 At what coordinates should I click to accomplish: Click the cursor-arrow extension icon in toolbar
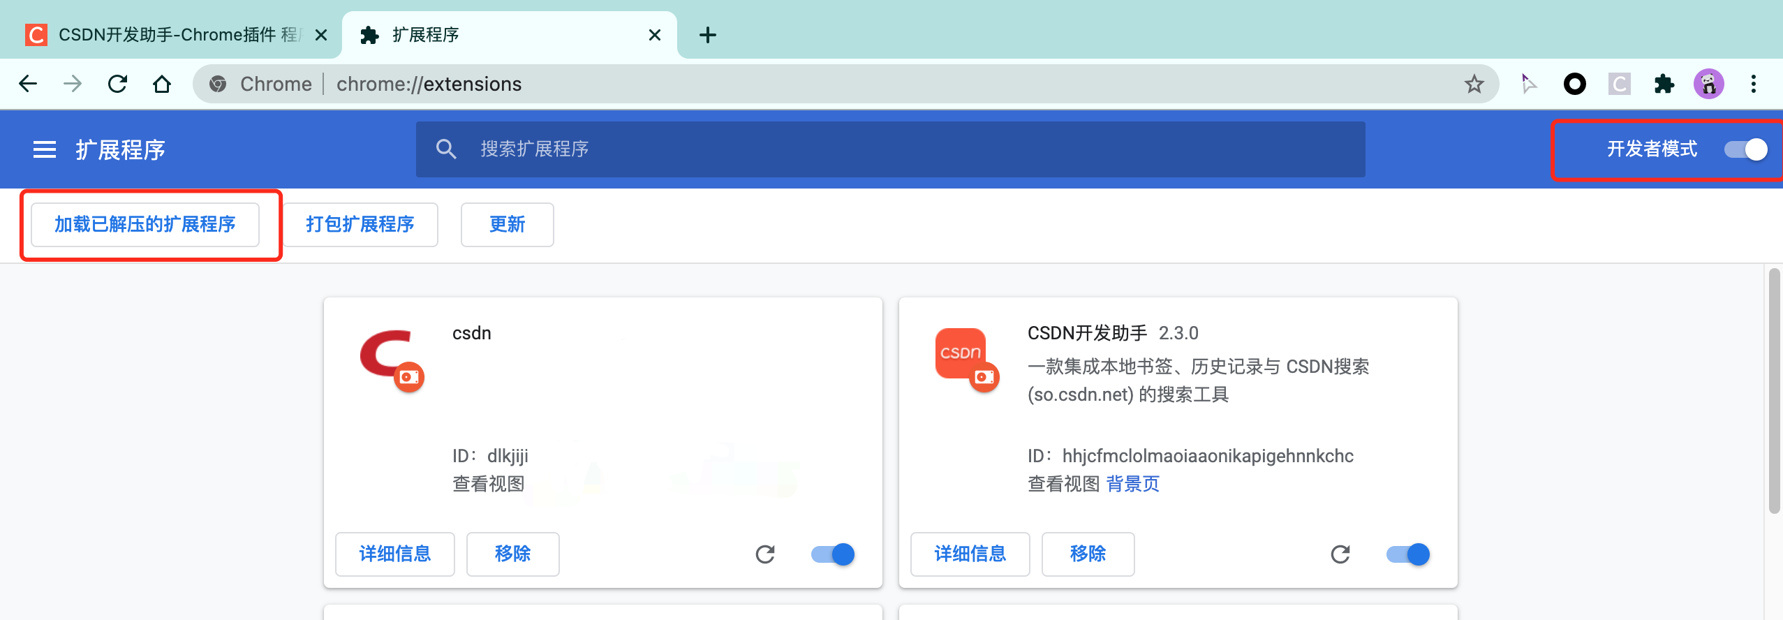[1529, 84]
